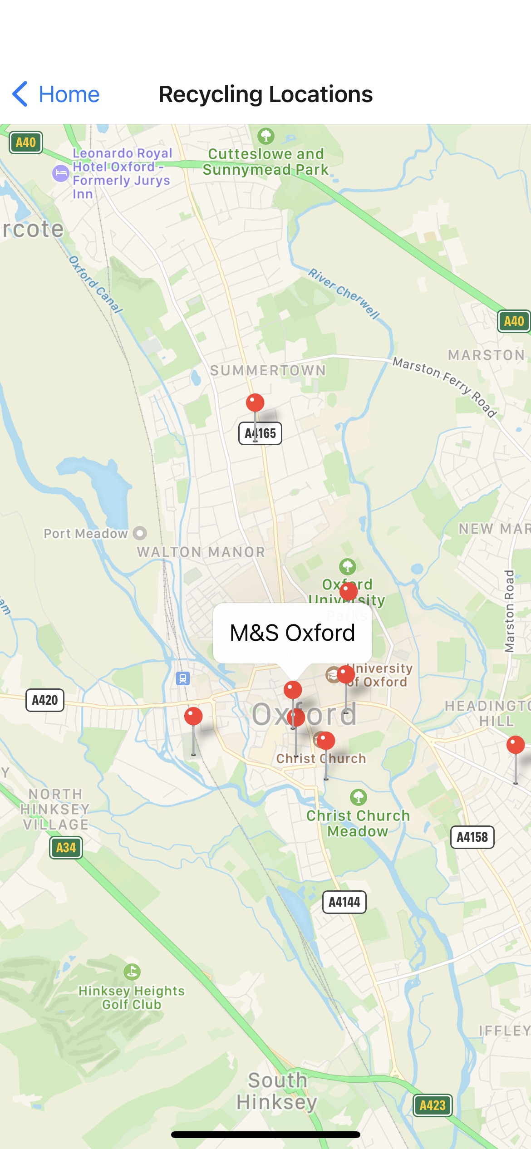Viewport: 531px width, 1149px height.
Task: Tap the Home back button label
Action: tap(69, 94)
